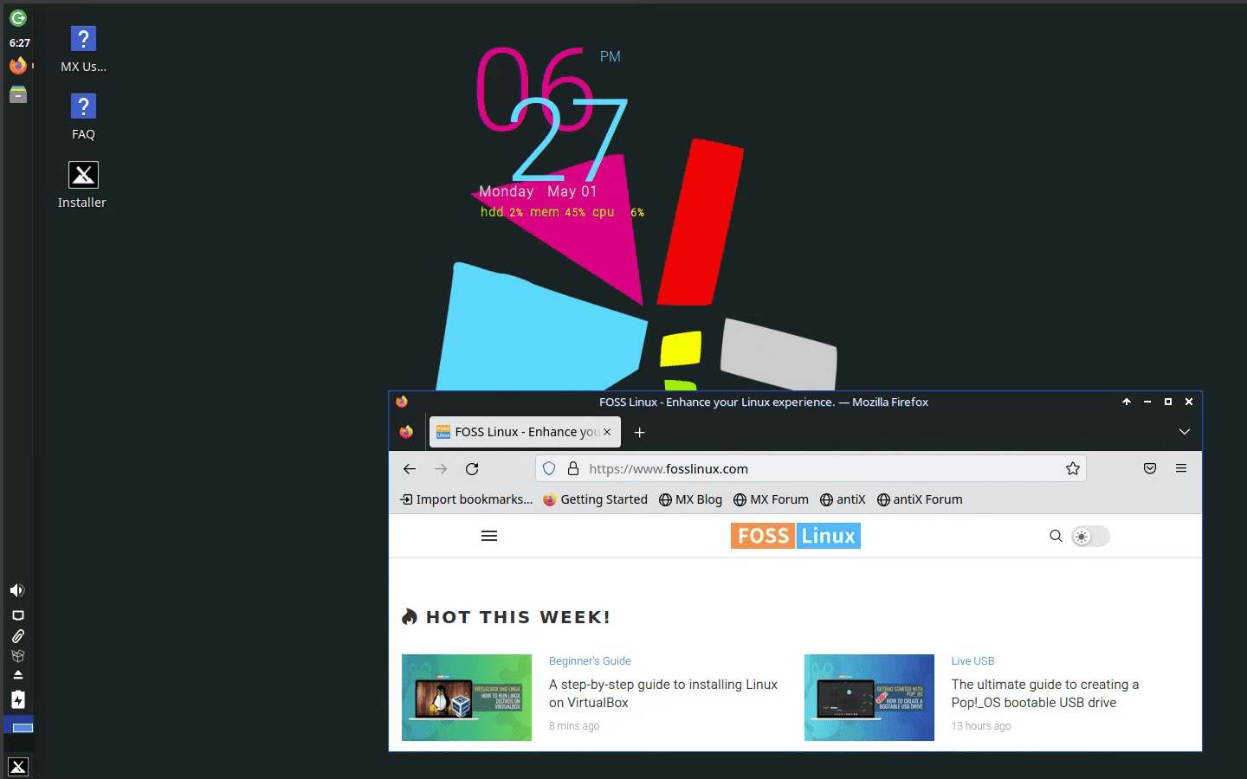Open the volume control in the panel
The width and height of the screenshot is (1247, 779).
(x=17, y=590)
